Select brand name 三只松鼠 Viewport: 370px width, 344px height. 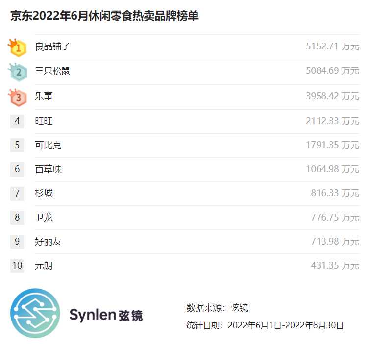coord(52,71)
